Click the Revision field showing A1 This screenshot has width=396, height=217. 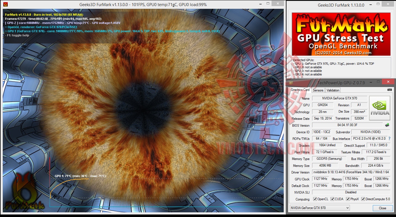point(359,105)
